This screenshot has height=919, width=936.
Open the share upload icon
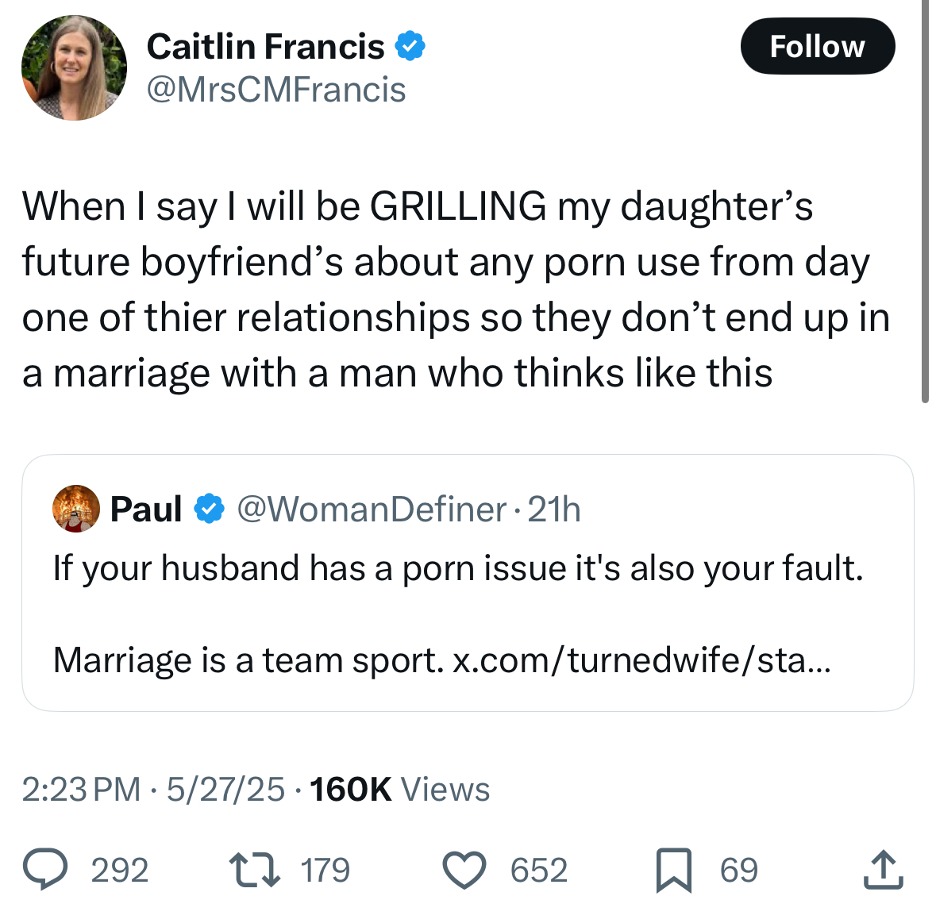(x=884, y=870)
